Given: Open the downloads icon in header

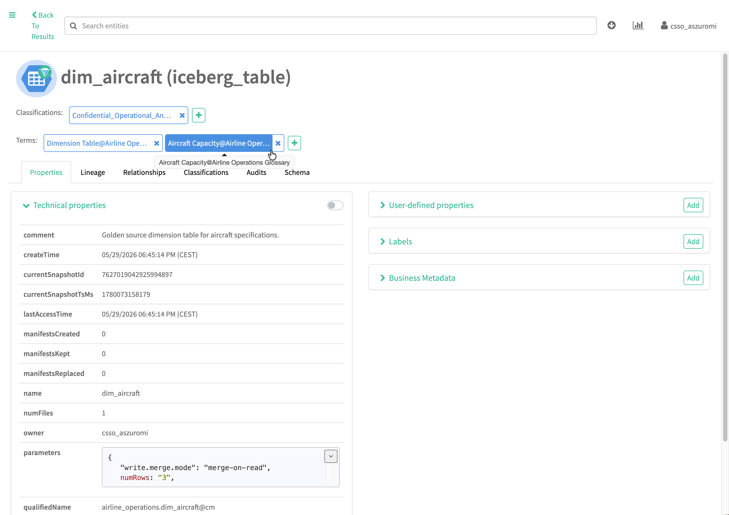Looking at the screenshot, I should pyautogui.click(x=612, y=25).
